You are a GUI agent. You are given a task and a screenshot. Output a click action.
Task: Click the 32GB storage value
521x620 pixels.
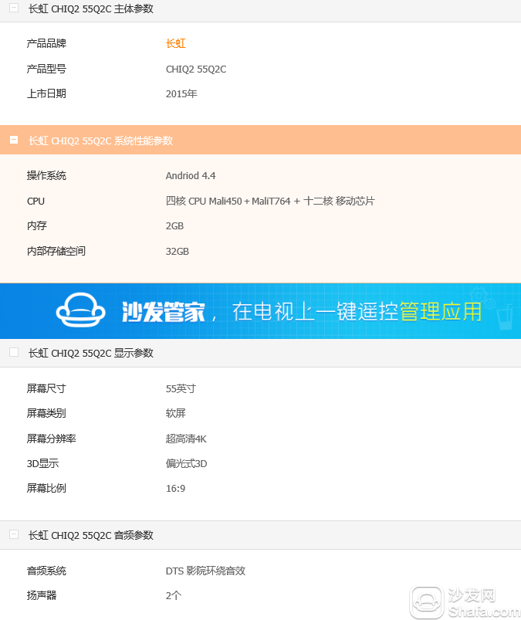point(178,252)
